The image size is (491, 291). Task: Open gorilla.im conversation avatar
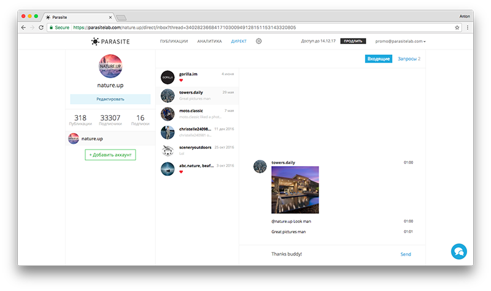(168, 77)
